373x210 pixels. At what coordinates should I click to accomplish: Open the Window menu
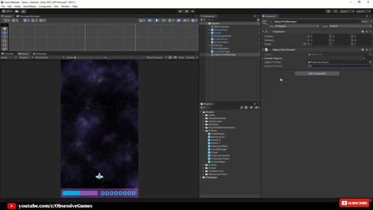pos(65,6)
